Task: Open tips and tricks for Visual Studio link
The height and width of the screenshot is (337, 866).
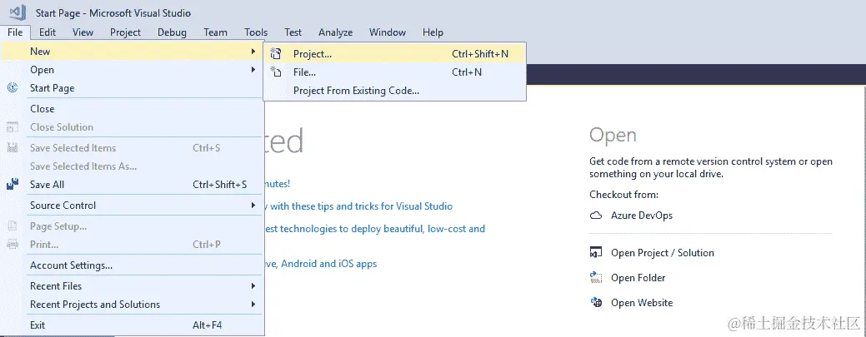Action: tap(360, 206)
